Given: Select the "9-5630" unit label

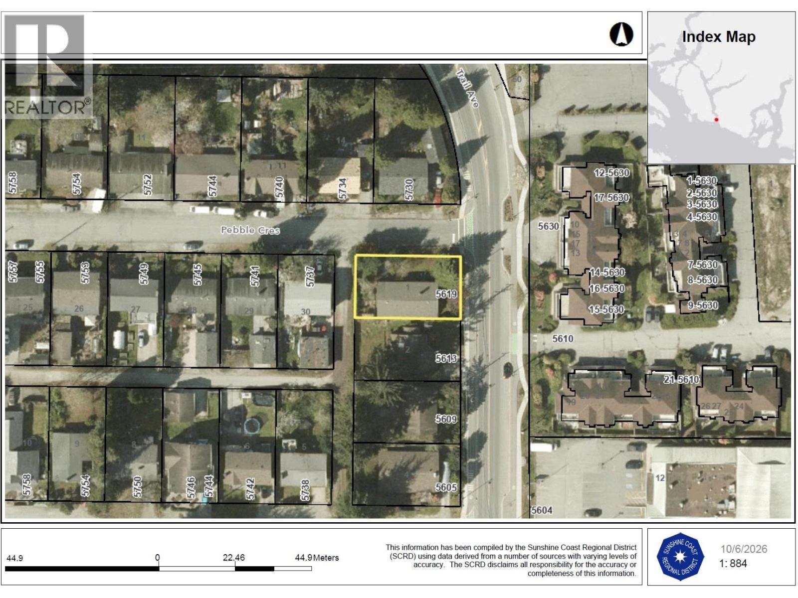Looking at the screenshot, I should [x=703, y=305].
